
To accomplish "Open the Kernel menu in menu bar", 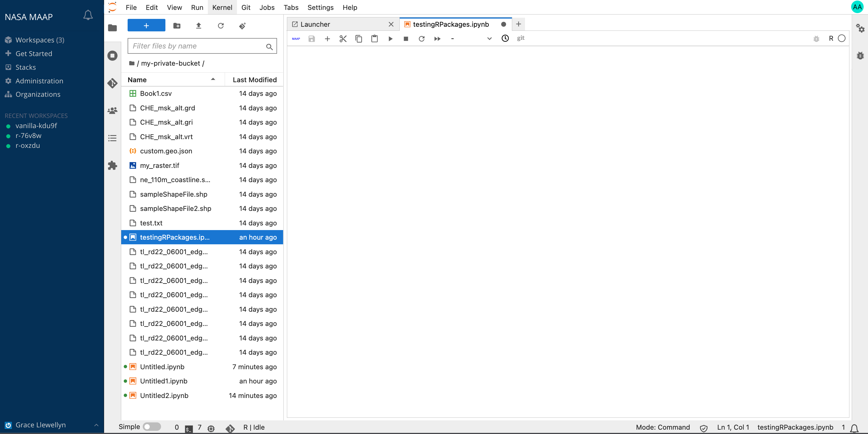I will coord(222,7).
